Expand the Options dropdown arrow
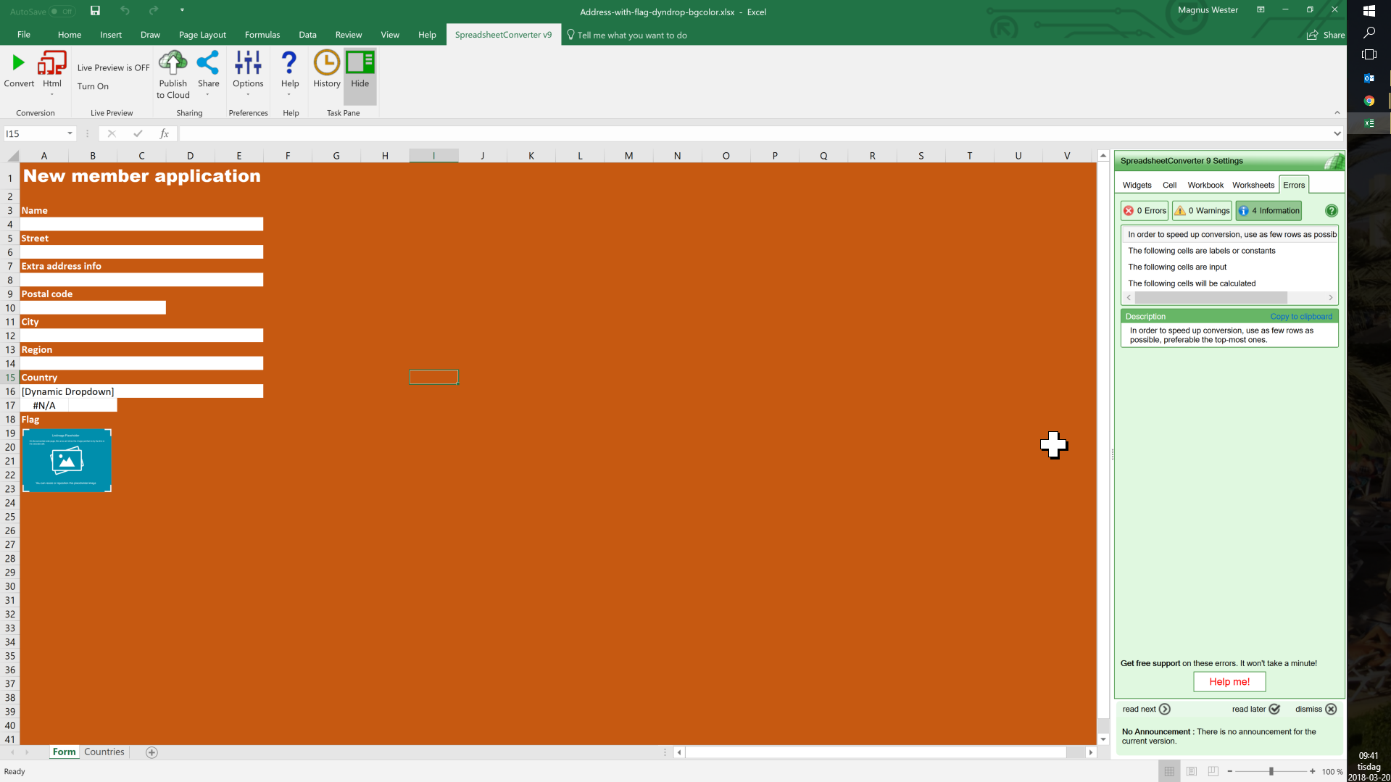This screenshot has width=1391, height=782. 248,94
